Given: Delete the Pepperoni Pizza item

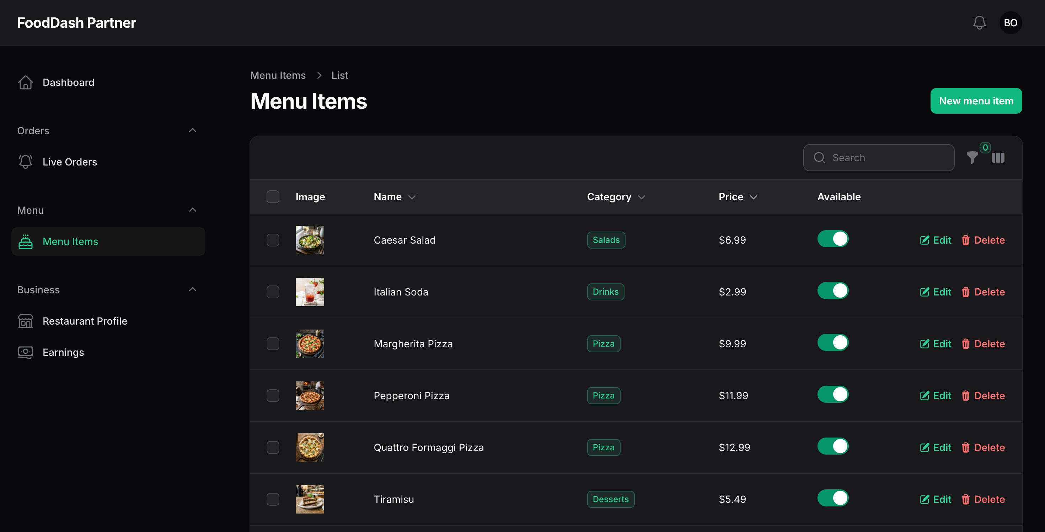Looking at the screenshot, I should pos(983,396).
